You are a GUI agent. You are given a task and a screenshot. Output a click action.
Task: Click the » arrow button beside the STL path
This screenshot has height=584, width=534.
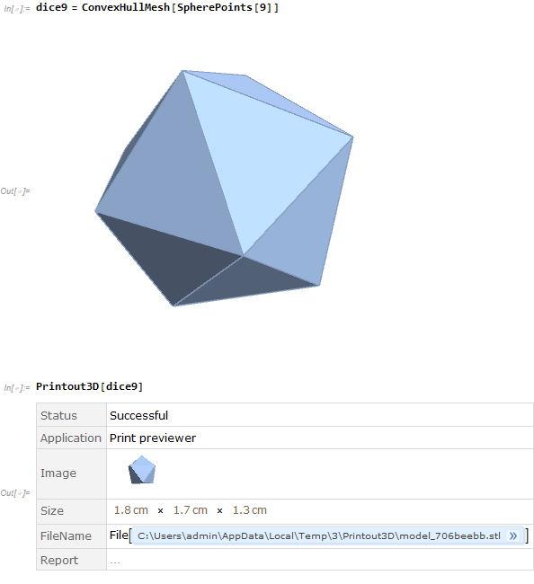(x=513, y=536)
